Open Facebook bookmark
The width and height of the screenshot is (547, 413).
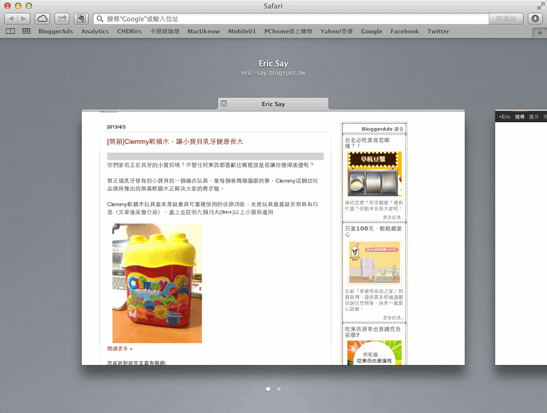(405, 31)
